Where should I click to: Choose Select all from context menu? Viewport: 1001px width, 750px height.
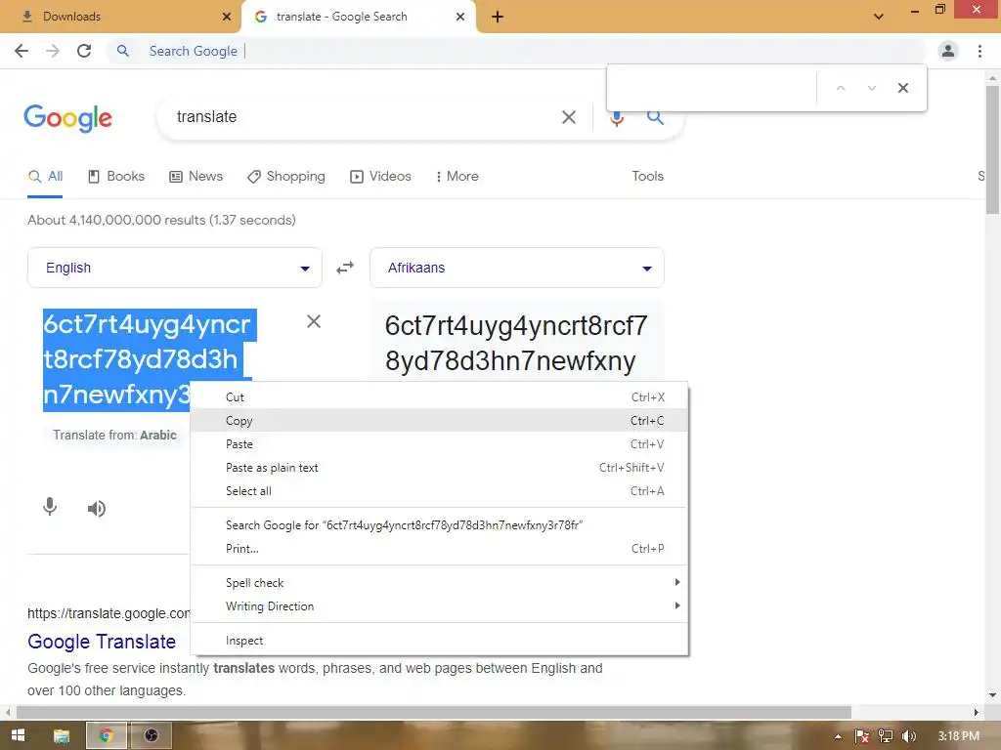[439, 492]
